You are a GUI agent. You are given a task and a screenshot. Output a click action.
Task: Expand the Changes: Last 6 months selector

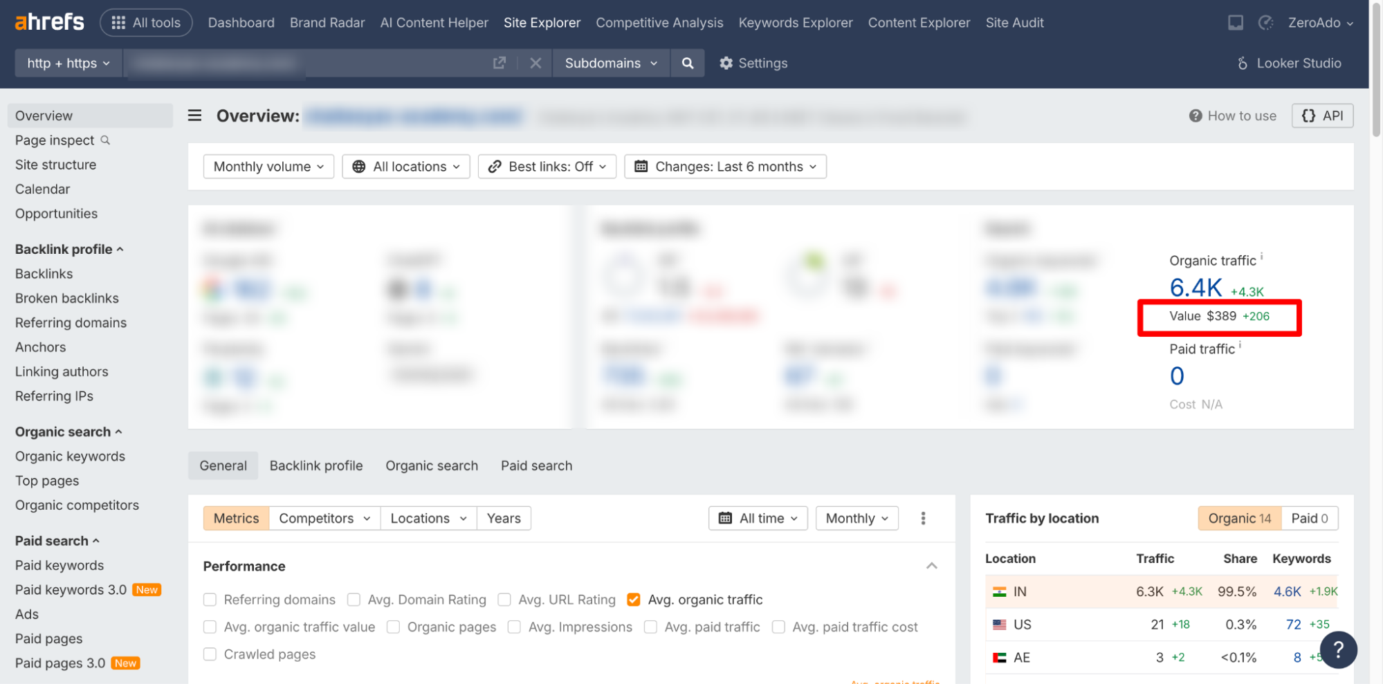(x=724, y=166)
